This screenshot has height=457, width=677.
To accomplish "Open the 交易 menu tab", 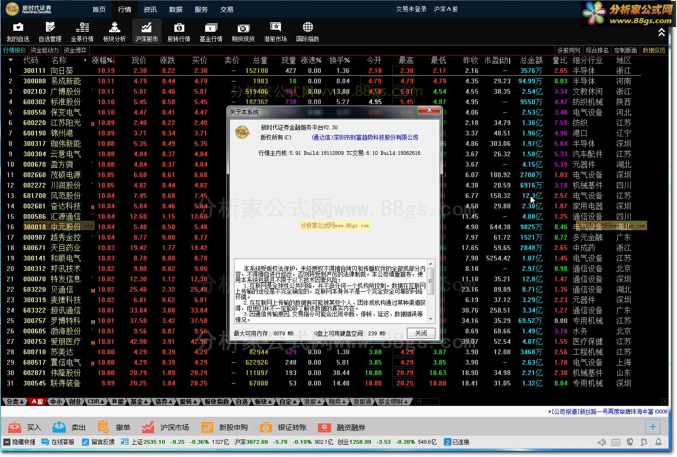I will [x=227, y=9].
